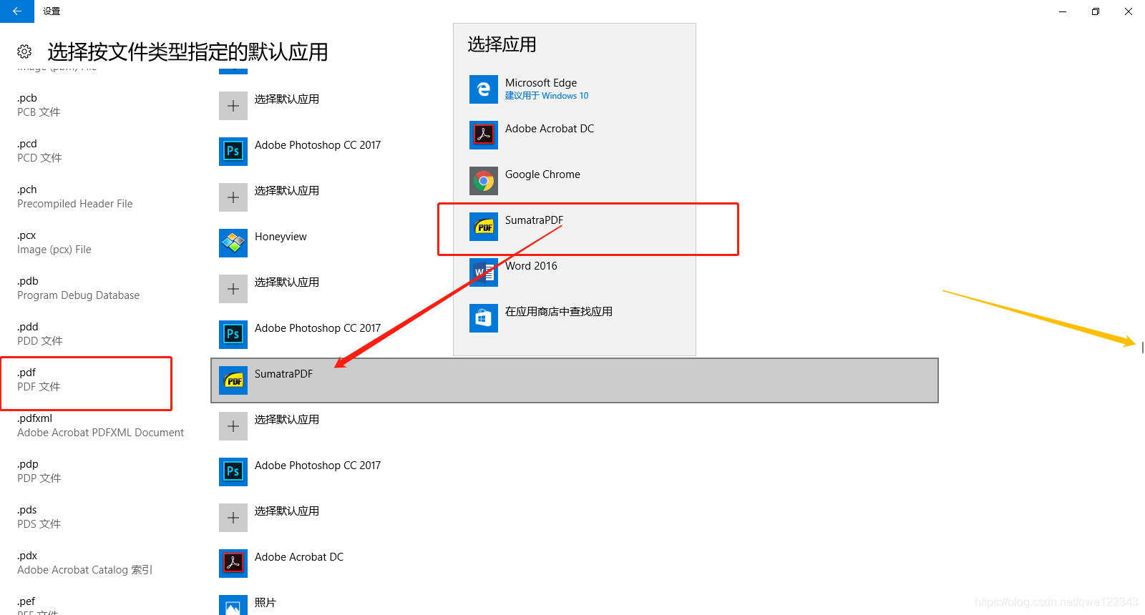Screen dimensions: 1145x615
Task: Click 选择默认应用 label for .pdfxml
Action: point(287,420)
